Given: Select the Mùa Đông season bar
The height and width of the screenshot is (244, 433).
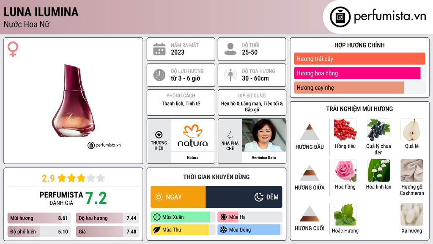Looking at the screenshot, I should click(x=249, y=230).
